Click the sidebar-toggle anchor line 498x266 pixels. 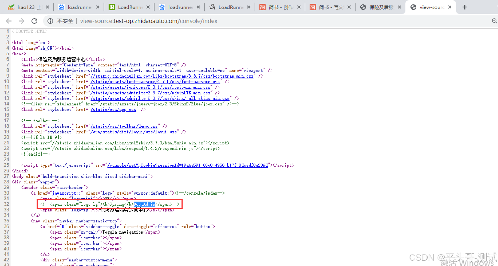click(x=128, y=227)
